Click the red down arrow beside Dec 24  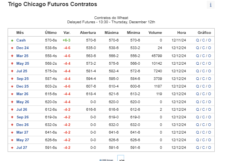pyautogui.click(x=12, y=48)
